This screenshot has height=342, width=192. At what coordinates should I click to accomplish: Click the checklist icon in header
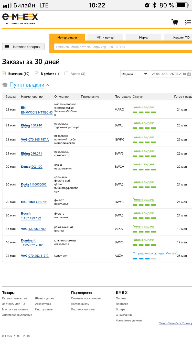(x=188, y=22)
